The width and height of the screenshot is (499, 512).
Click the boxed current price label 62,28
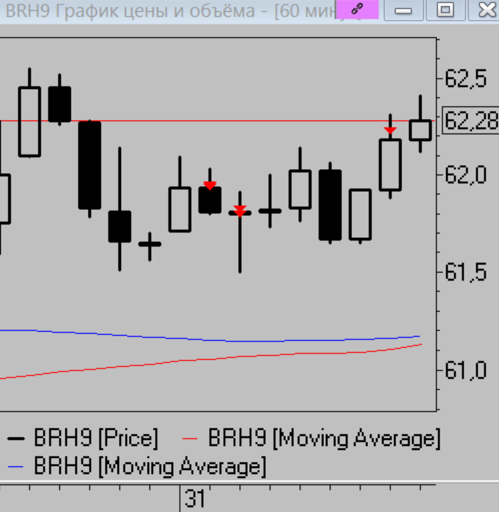pyautogui.click(x=471, y=121)
